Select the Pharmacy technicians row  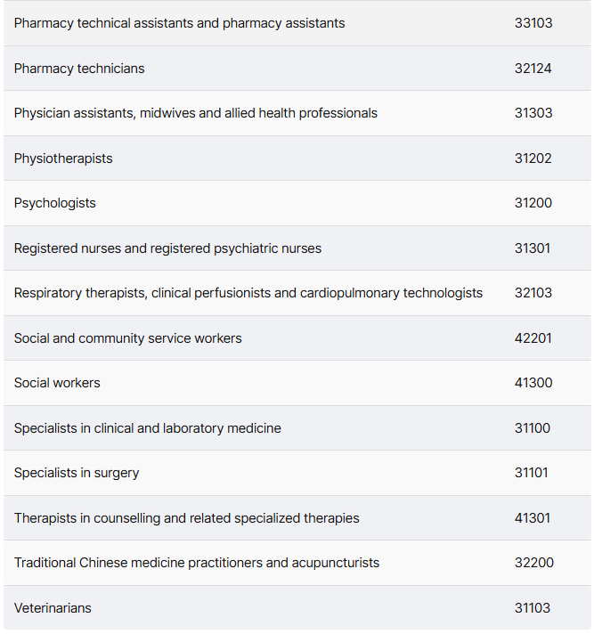[297, 69]
